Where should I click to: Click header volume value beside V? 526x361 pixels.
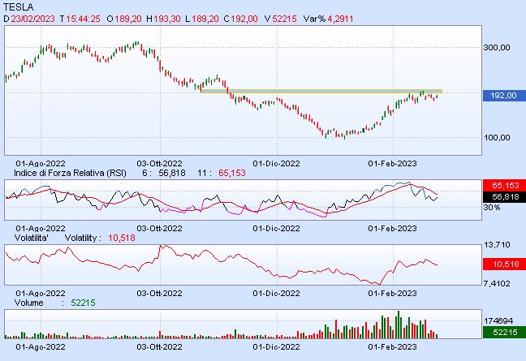pos(284,19)
